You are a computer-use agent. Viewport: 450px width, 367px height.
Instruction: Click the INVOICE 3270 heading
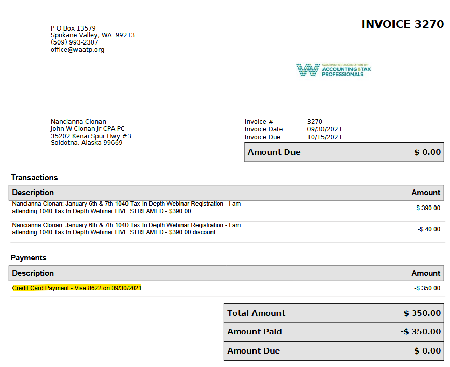pyautogui.click(x=402, y=24)
